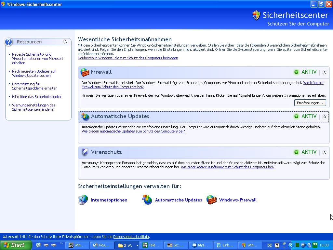Click the green AKTIV status light for Automatische Updates
This screenshot has height=250, width=333.
(296, 116)
